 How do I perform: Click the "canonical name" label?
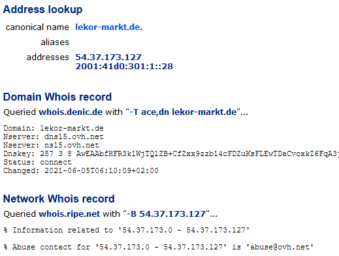click(x=37, y=27)
